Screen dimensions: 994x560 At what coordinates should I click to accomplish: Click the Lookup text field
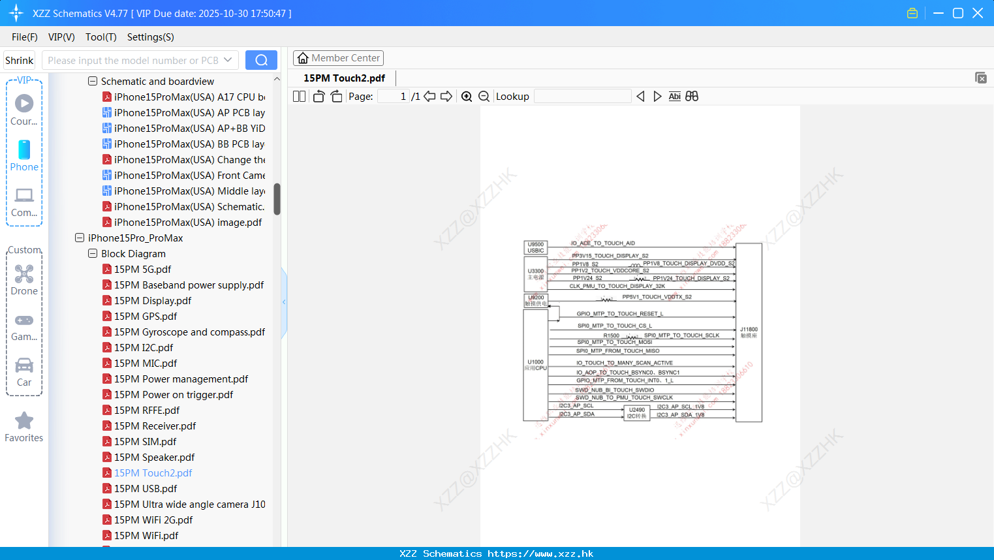[582, 97]
